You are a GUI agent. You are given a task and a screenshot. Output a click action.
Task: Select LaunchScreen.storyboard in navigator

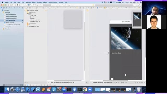13,25
